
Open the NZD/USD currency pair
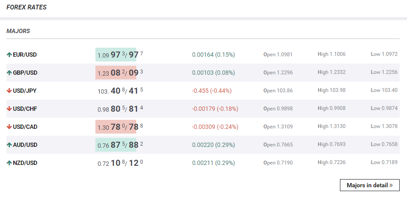point(25,163)
